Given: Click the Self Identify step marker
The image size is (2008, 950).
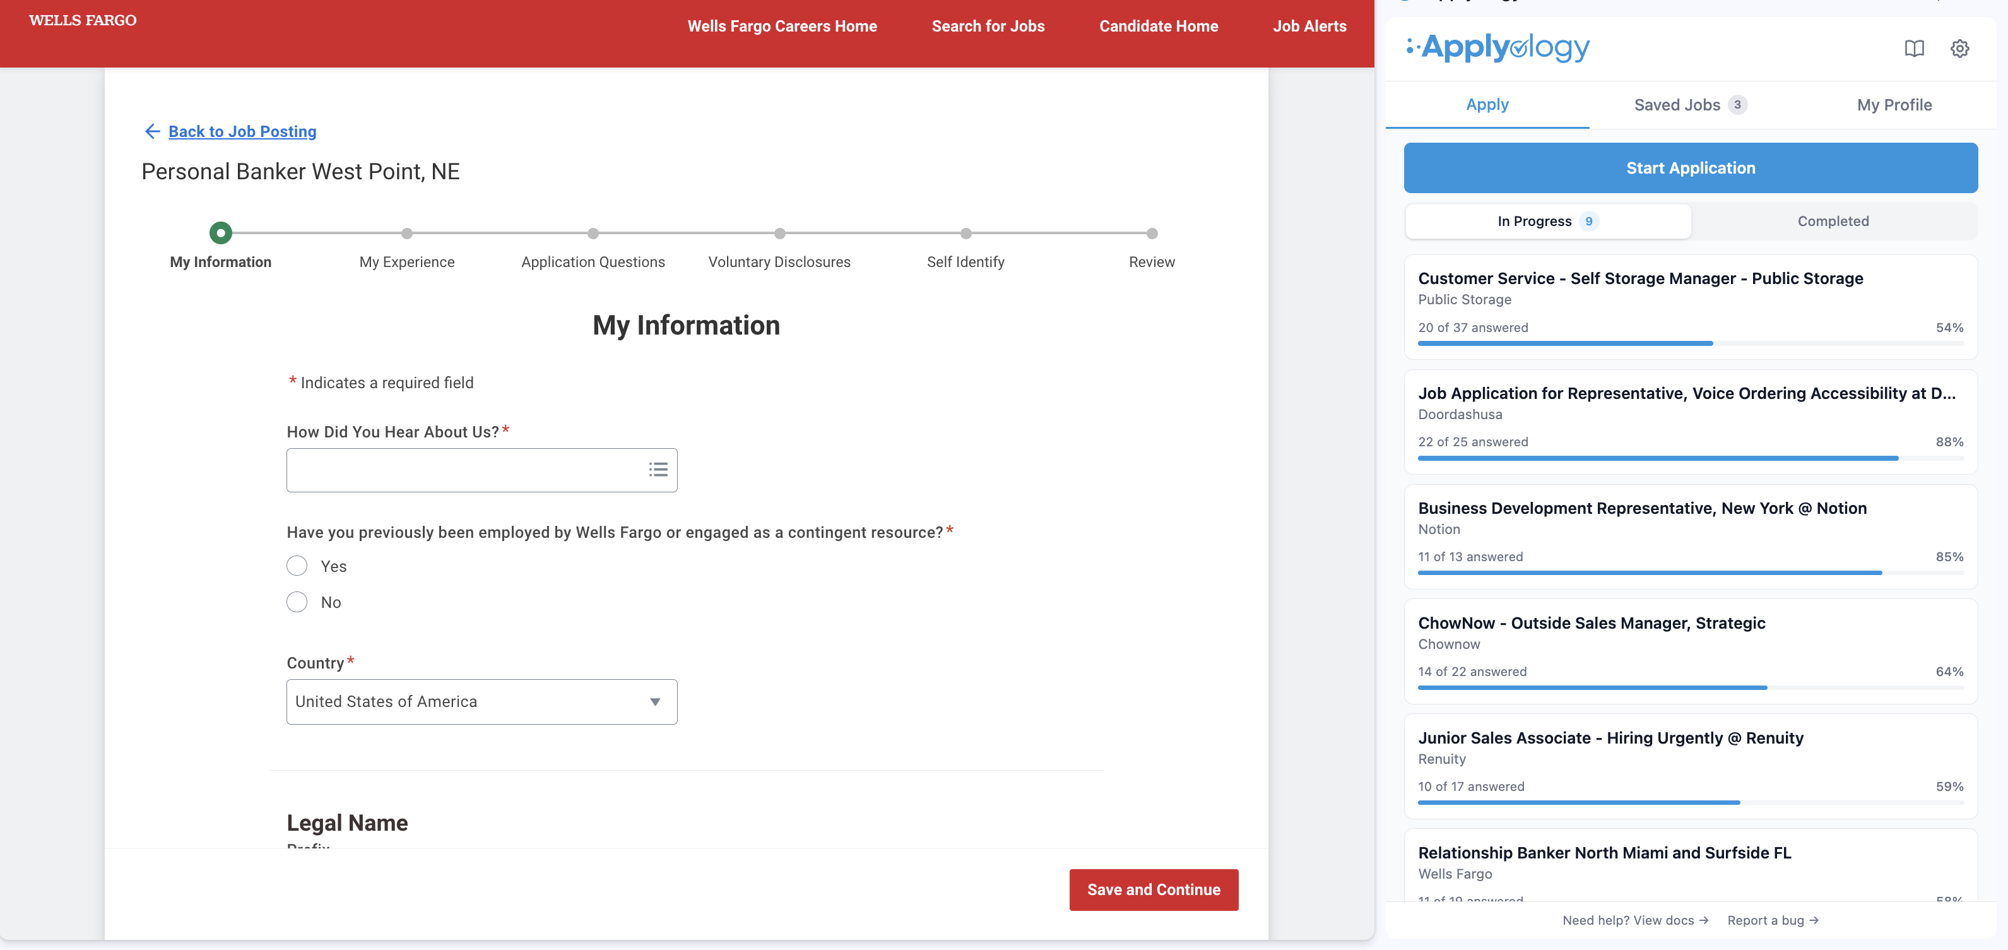Looking at the screenshot, I should coord(966,233).
